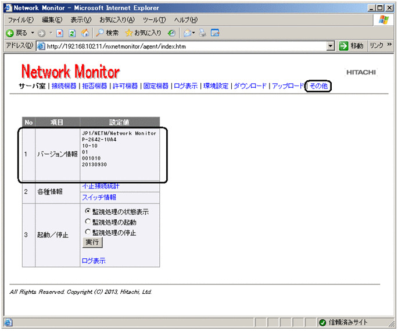The width and height of the screenshot is (398, 331).
Task: Click the 信頼済みサイト status text
Action: (348, 323)
